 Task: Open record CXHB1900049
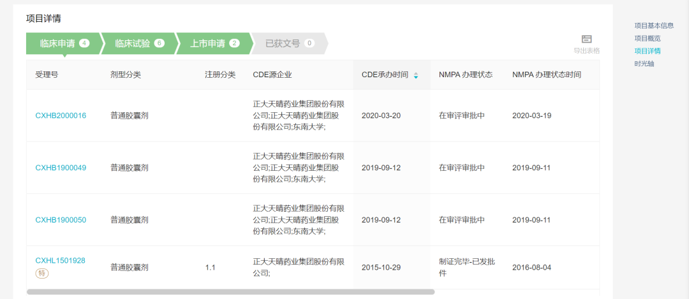point(61,168)
